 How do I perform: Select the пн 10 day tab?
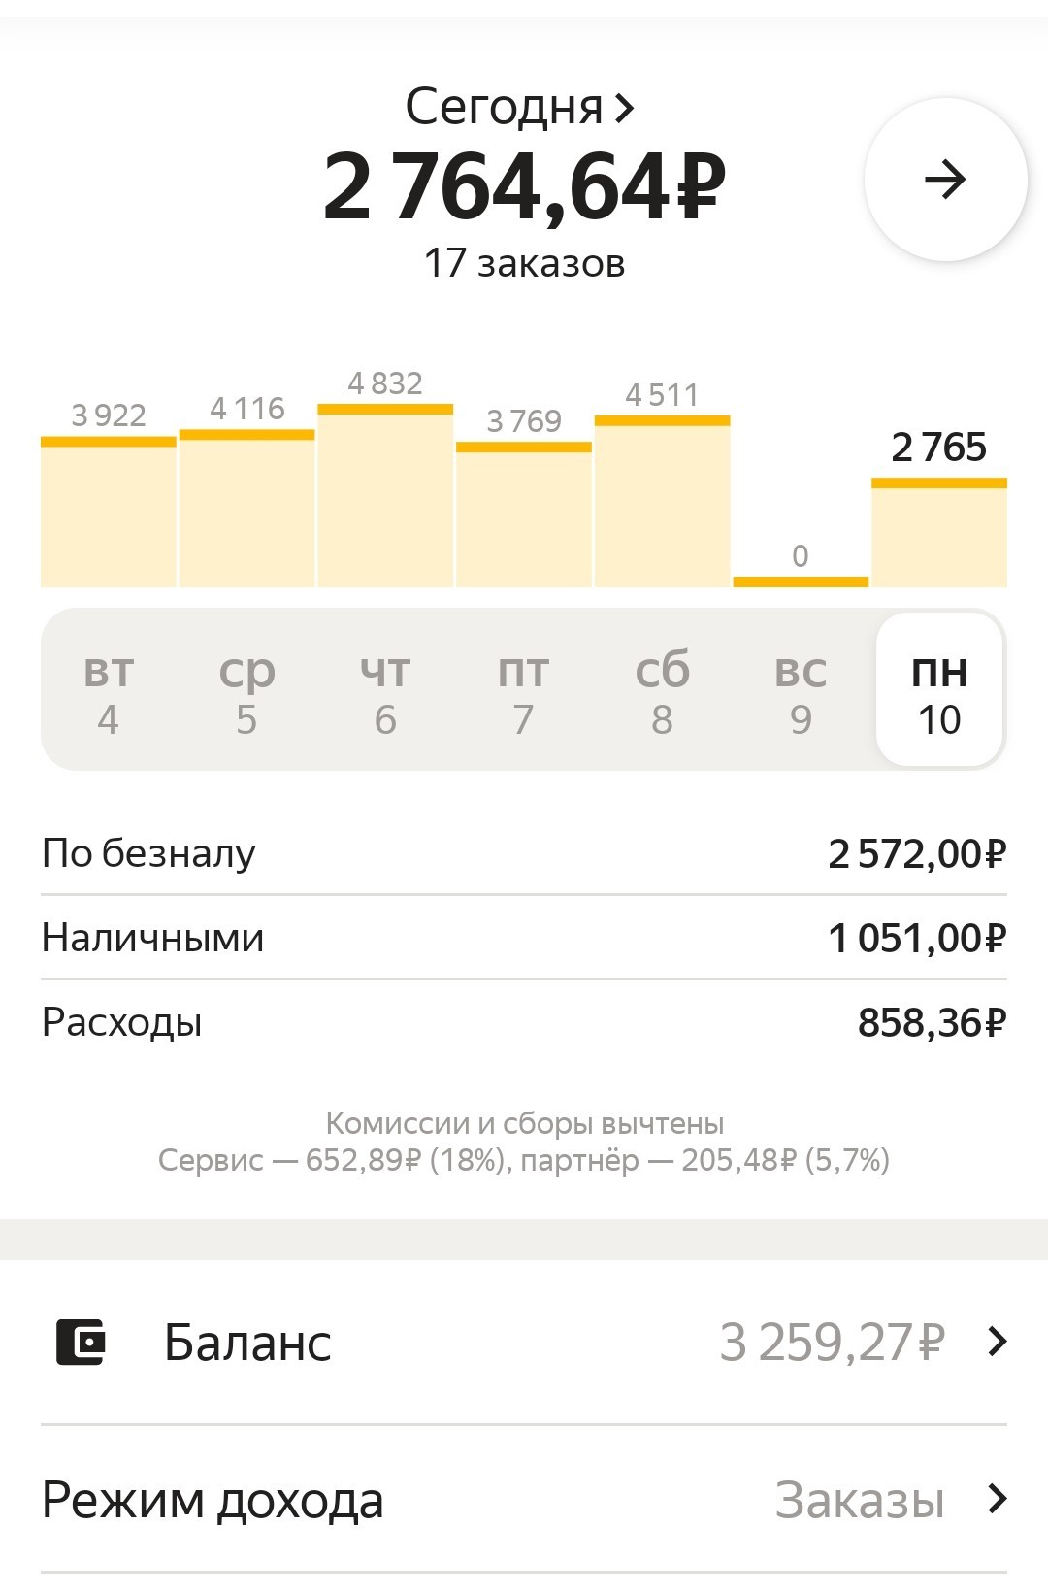coord(939,690)
